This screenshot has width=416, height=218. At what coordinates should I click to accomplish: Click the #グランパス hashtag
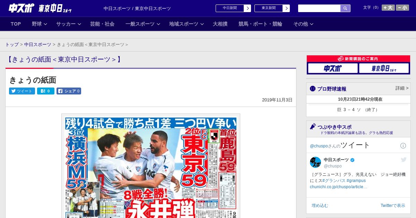(x=334, y=181)
